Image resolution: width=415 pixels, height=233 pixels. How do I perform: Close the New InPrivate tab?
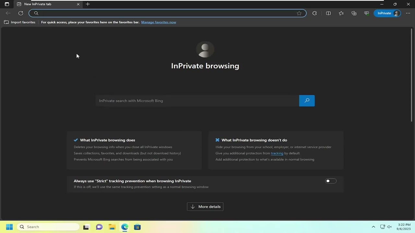click(78, 4)
